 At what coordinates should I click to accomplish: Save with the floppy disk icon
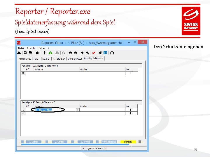(31, 53)
